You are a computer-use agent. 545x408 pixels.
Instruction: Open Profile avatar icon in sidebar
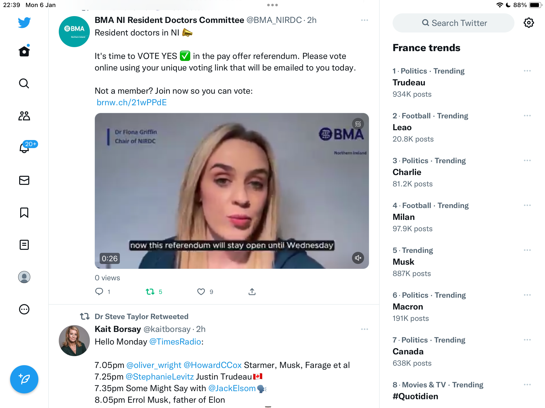(24, 277)
